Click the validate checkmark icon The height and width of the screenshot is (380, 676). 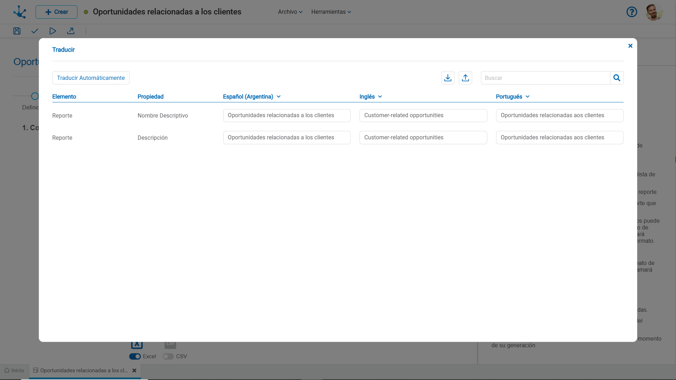(35, 31)
